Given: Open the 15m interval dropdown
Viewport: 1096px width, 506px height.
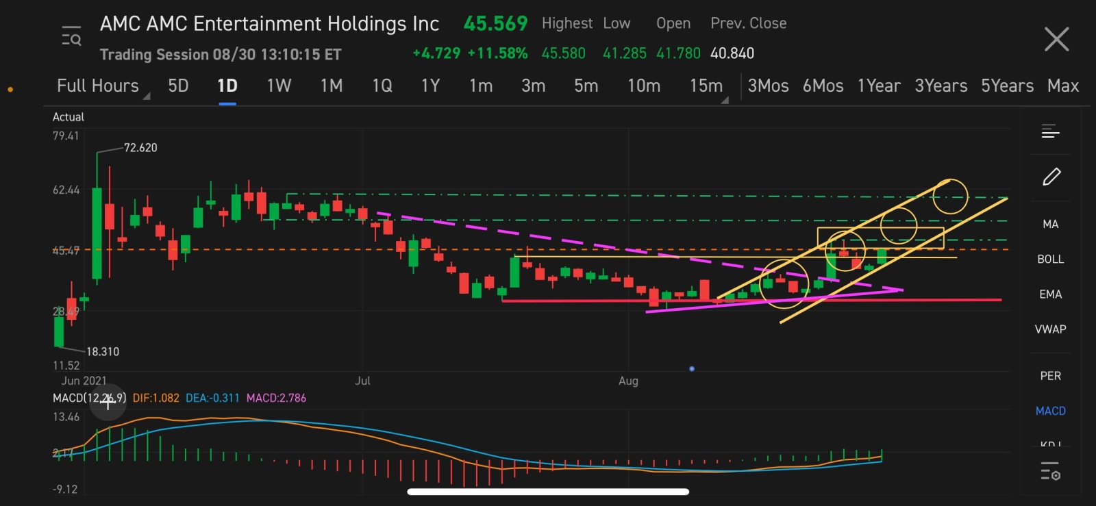Looking at the screenshot, I should pos(708,86).
